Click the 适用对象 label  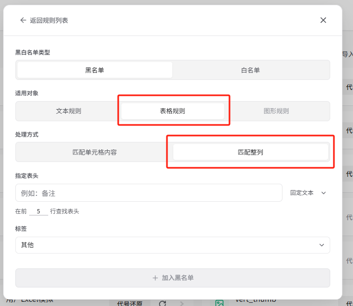coord(27,93)
